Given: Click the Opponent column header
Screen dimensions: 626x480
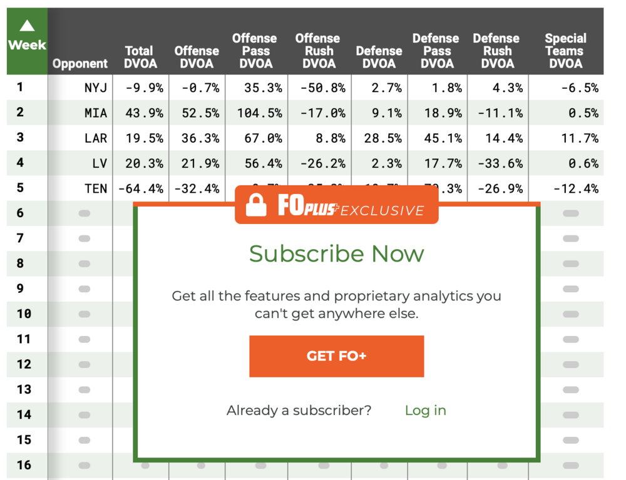Looking at the screenshot, I should [80, 63].
